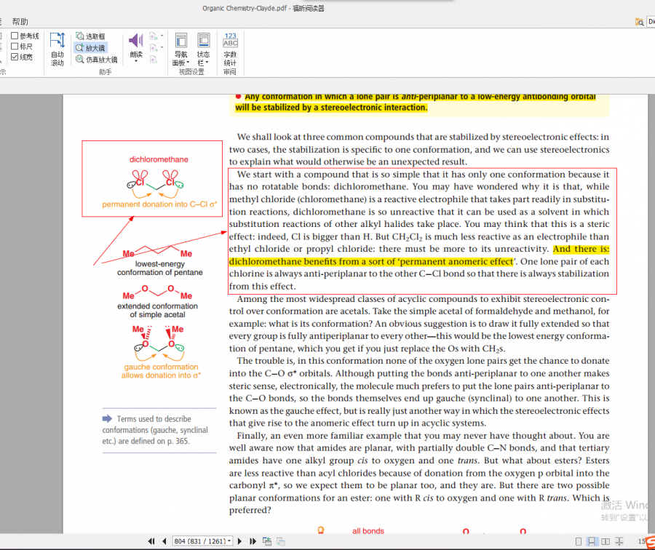The height and width of the screenshot is (550, 655).
Task: Open the 帮助 help menu
Action: (x=20, y=22)
